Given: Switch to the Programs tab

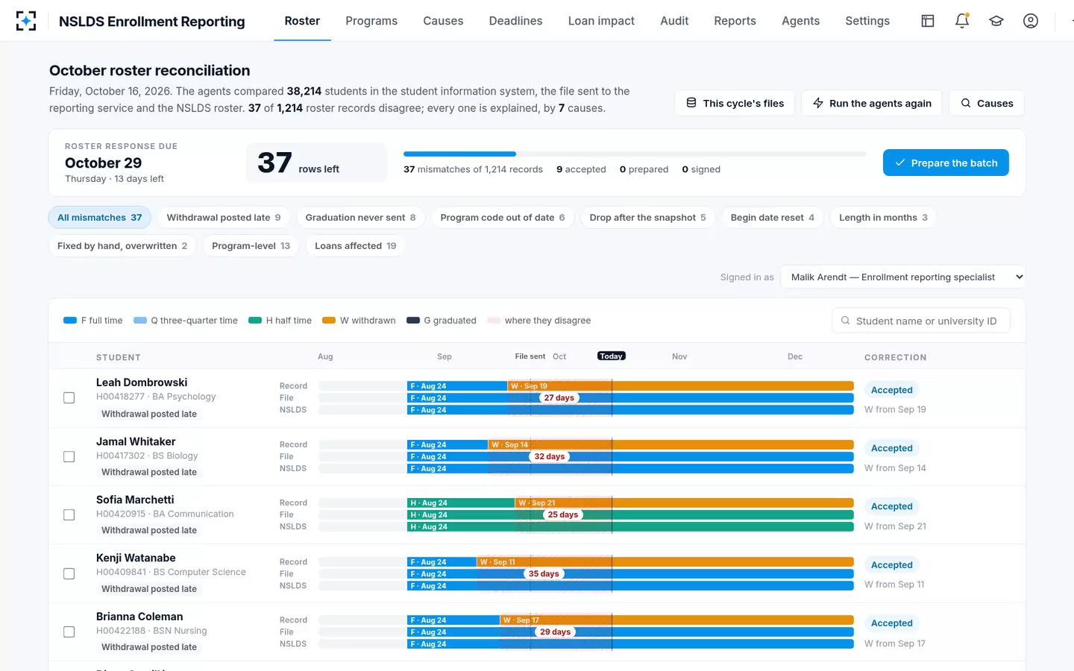Looking at the screenshot, I should pyautogui.click(x=371, y=21).
